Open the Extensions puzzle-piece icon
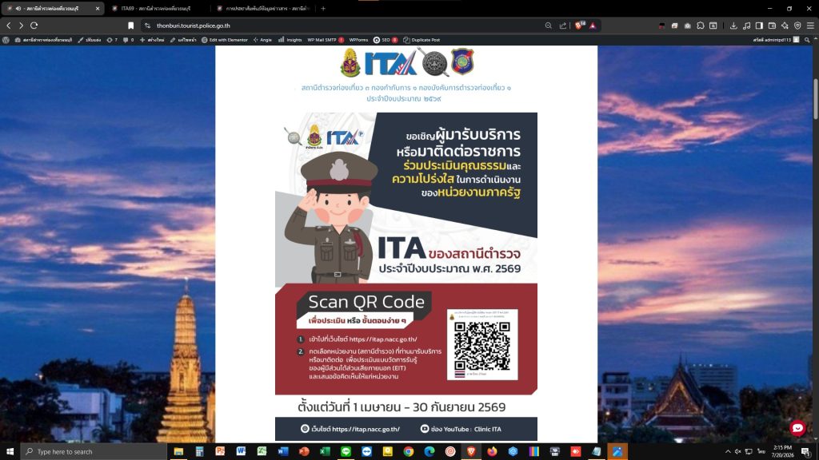The image size is (819, 460). pyautogui.click(x=701, y=26)
